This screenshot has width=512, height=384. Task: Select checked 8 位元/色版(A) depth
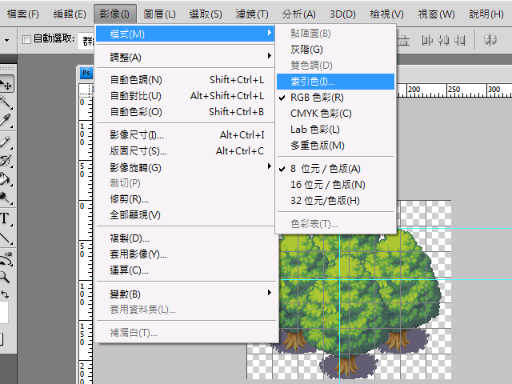tap(336, 169)
